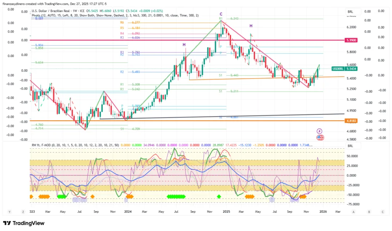Select the purple C marker above the price peak

coord(221,14)
